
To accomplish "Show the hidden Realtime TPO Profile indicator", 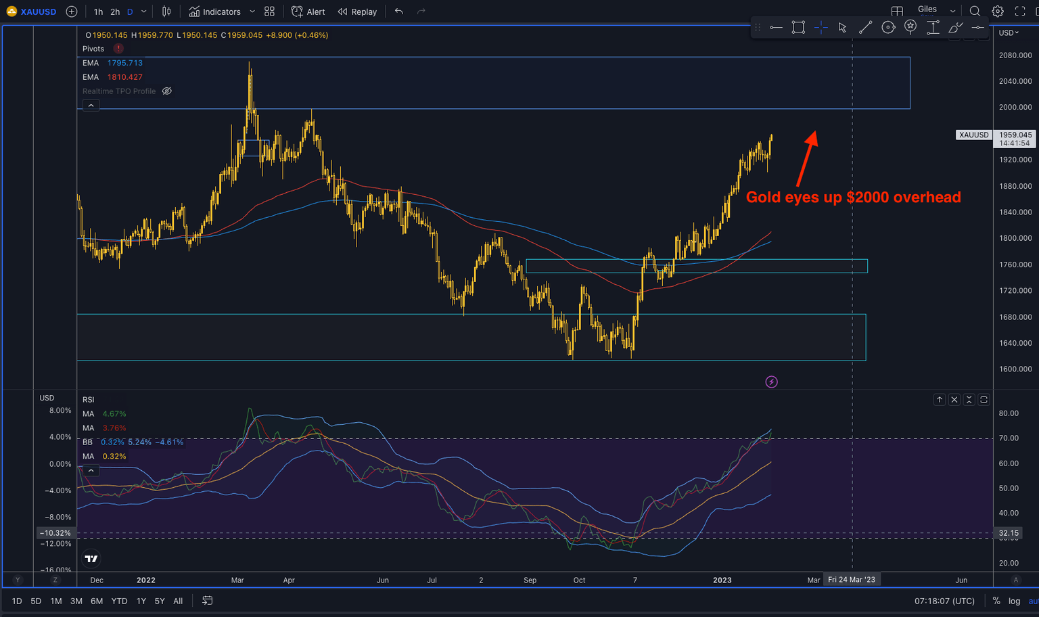I will click(x=167, y=91).
